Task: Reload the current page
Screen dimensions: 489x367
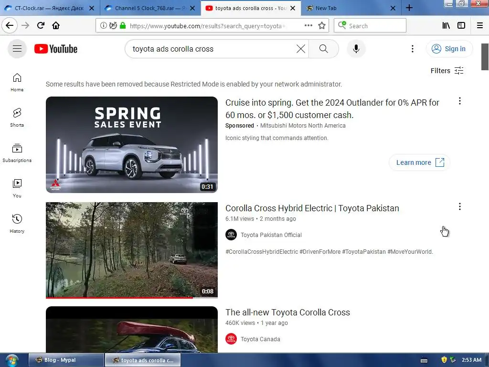Action: (x=41, y=26)
